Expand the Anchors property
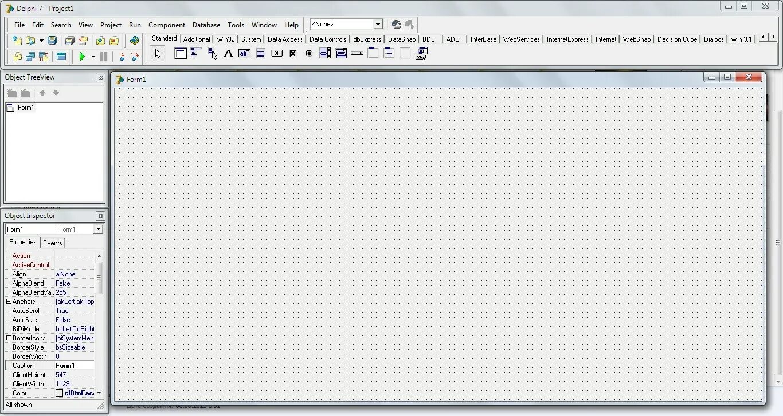The image size is (783, 416). click(9, 302)
